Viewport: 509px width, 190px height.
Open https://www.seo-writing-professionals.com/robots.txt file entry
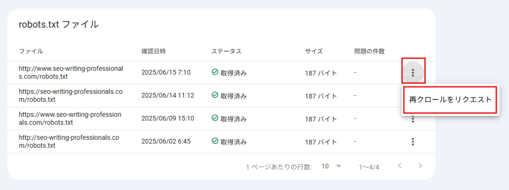[x=70, y=118]
